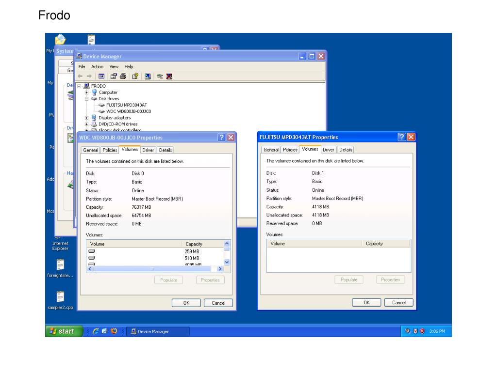Click the help question mark in FUJITSU Properties
This screenshot has width=497, height=372.
[401, 137]
